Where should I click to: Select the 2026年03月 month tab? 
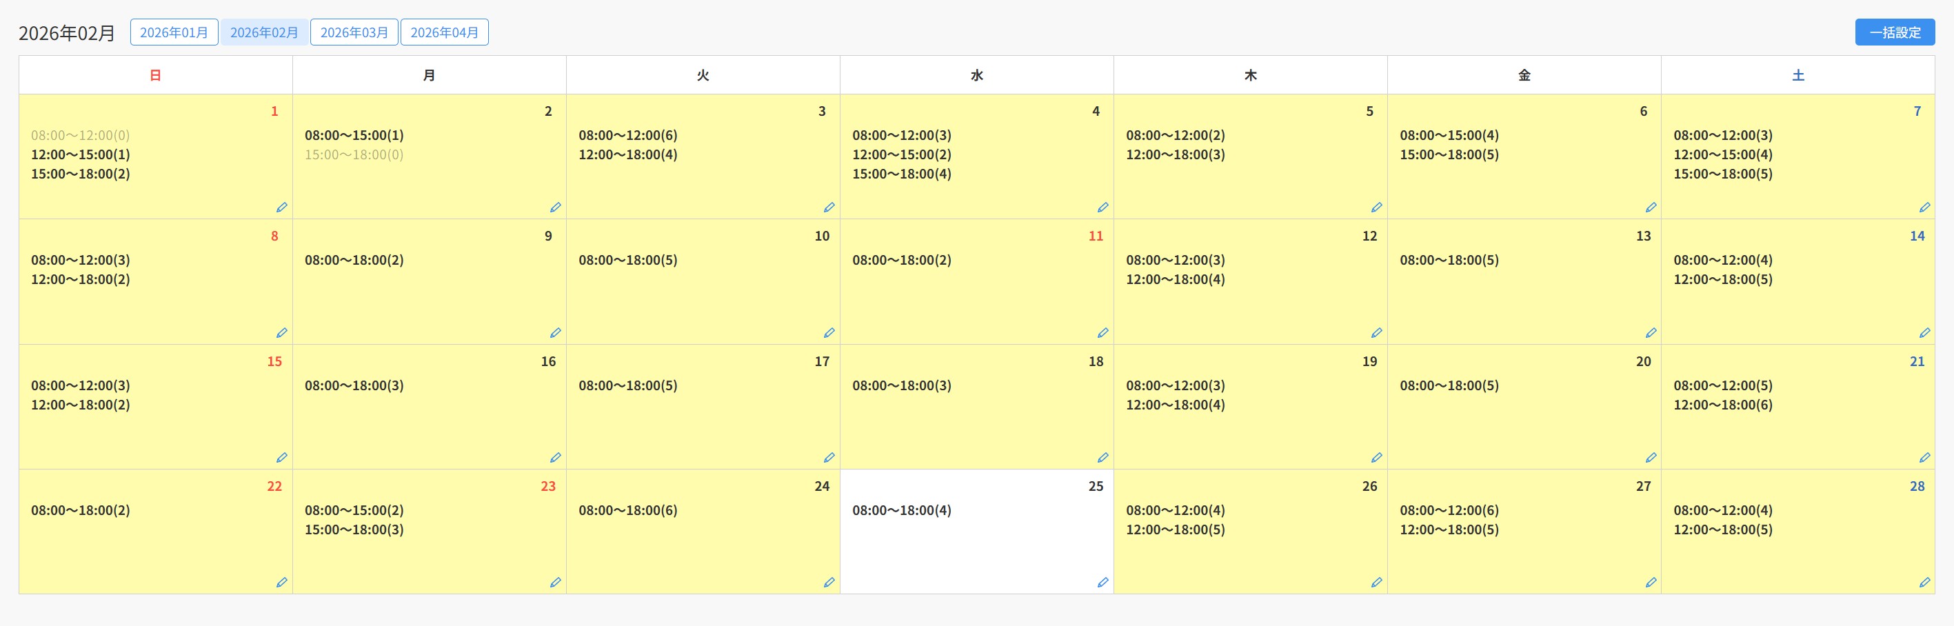coord(354,32)
